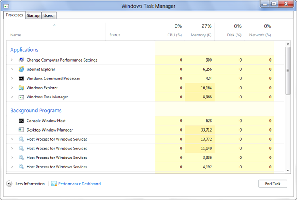Click the Windows Task Manager row icon
The width and height of the screenshot is (297, 200).
[21, 97]
